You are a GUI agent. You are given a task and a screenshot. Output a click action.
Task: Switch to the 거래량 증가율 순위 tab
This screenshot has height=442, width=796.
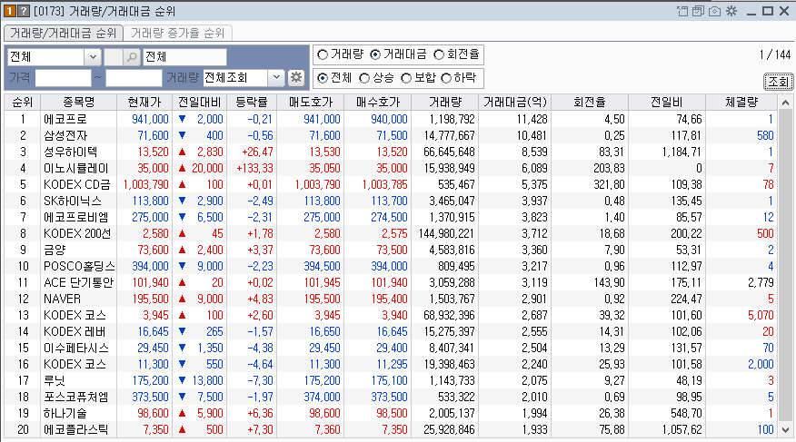178,33
